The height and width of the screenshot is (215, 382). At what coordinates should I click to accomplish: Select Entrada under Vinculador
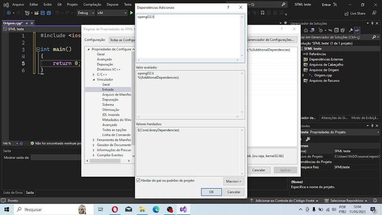108,90
